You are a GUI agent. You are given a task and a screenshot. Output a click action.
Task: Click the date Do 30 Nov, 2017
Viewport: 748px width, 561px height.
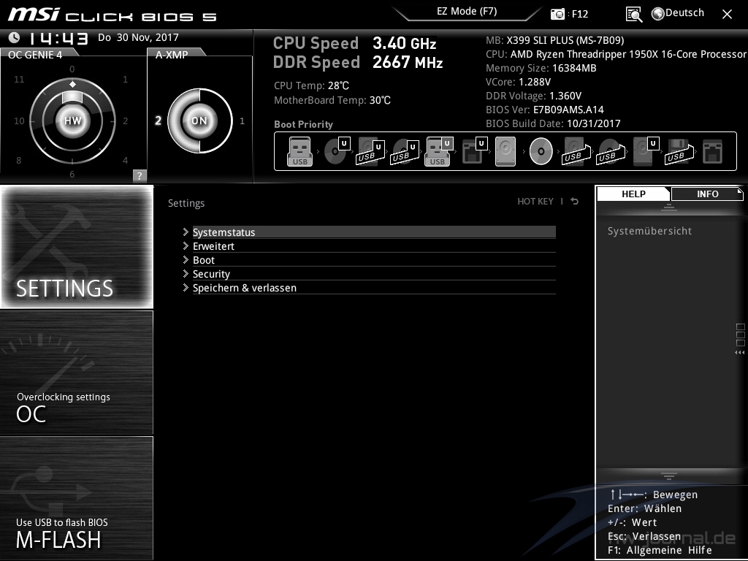tap(138, 37)
